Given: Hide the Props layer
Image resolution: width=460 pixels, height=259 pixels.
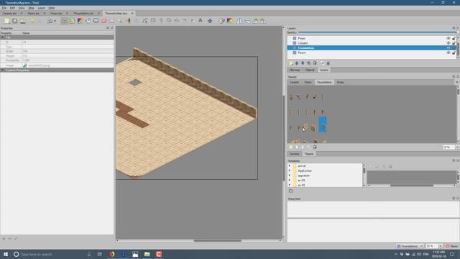Looking at the screenshot, I should (x=448, y=38).
